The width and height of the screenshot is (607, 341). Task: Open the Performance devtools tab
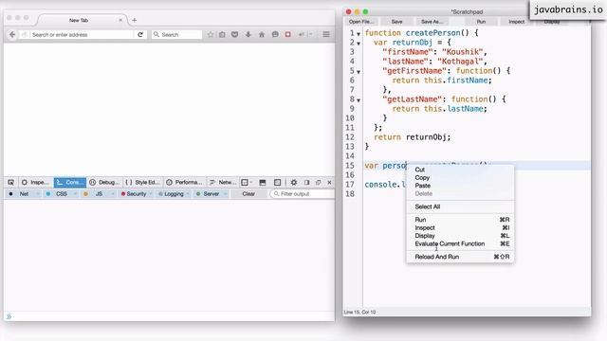(x=184, y=182)
